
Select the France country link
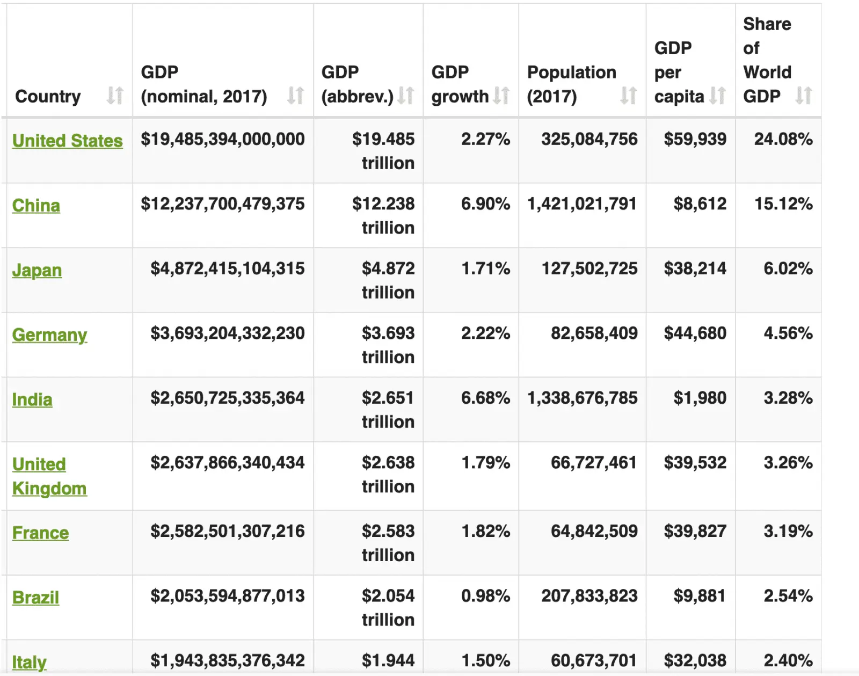(40, 533)
